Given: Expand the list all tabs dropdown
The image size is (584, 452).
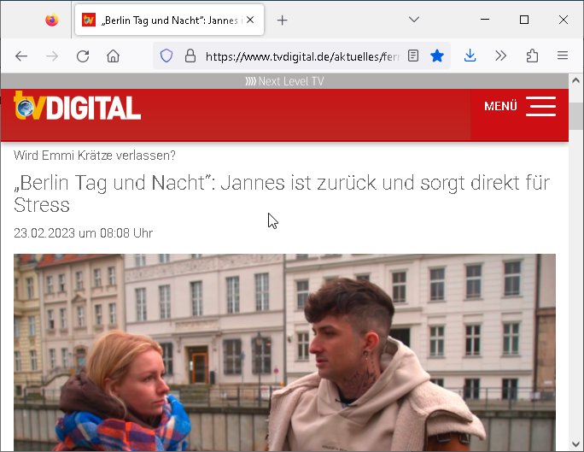Looking at the screenshot, I should [414, 20].
